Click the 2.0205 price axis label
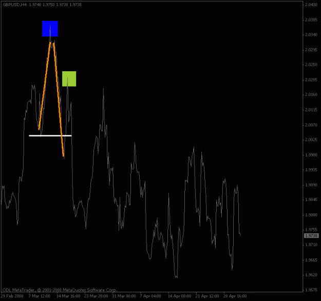 [x=311, y=80]
